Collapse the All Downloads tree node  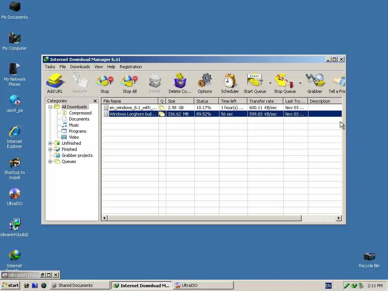click(x=50, y=107)
